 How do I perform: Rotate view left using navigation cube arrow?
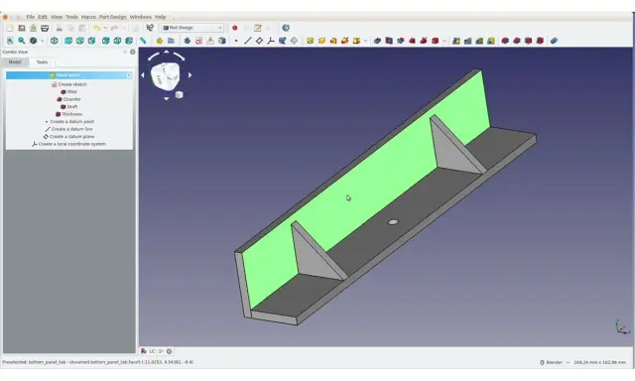[x=143, y=74]
